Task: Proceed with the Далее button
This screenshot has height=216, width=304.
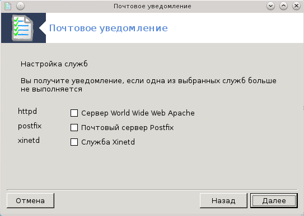Action: pyautogui.click(x=274, y=200)
